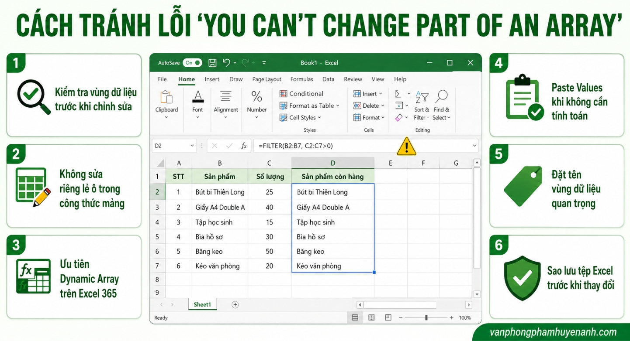The height and width of the screenshot is (341, 630).
Task: Select column B header
Action: (220, 163)
